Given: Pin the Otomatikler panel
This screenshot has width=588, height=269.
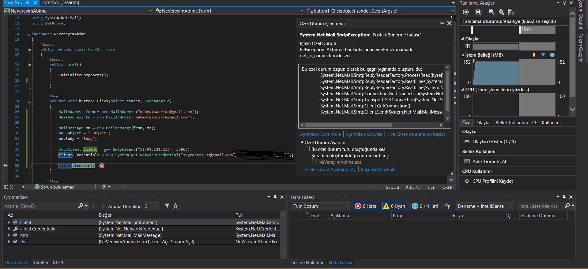Looking at the screenshot, I should [275, 197].
